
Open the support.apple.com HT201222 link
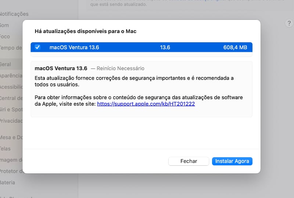click(146, 104)
